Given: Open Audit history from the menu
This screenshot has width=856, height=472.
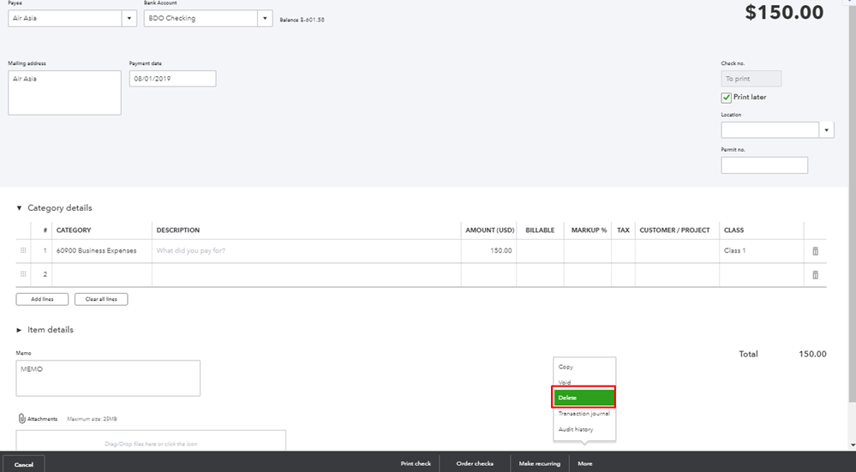Looking at the screenshot, I should pos(576,429).
